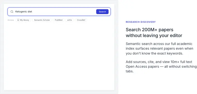The height and width of the screenshot is (94, 197).
Task: Select the My library source chip
Action: click(23, 20)
